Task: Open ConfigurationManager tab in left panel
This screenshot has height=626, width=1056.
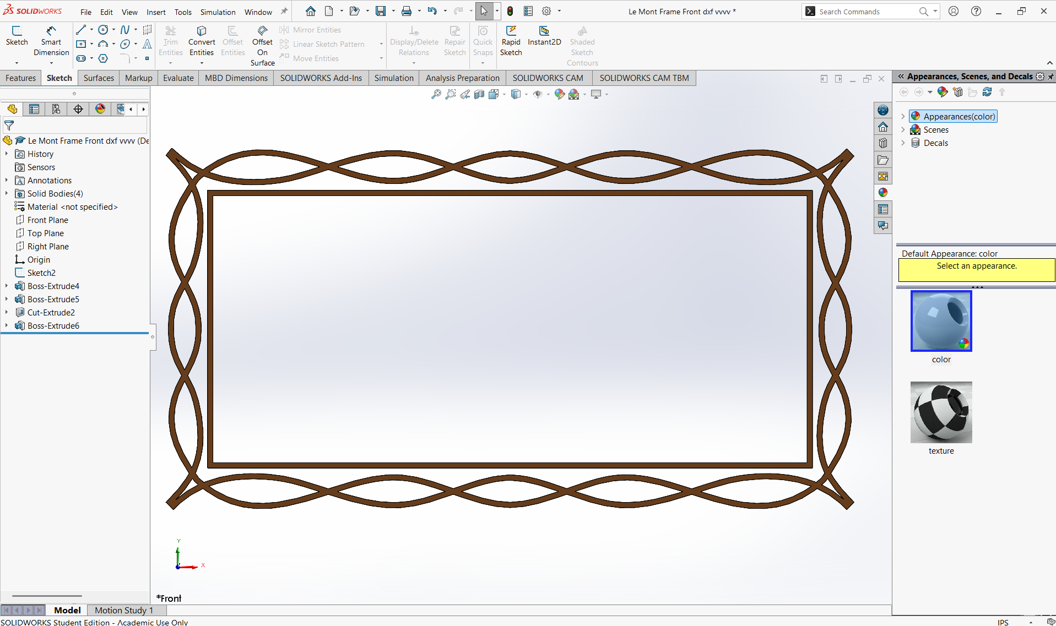Action: tap(56, 109)
